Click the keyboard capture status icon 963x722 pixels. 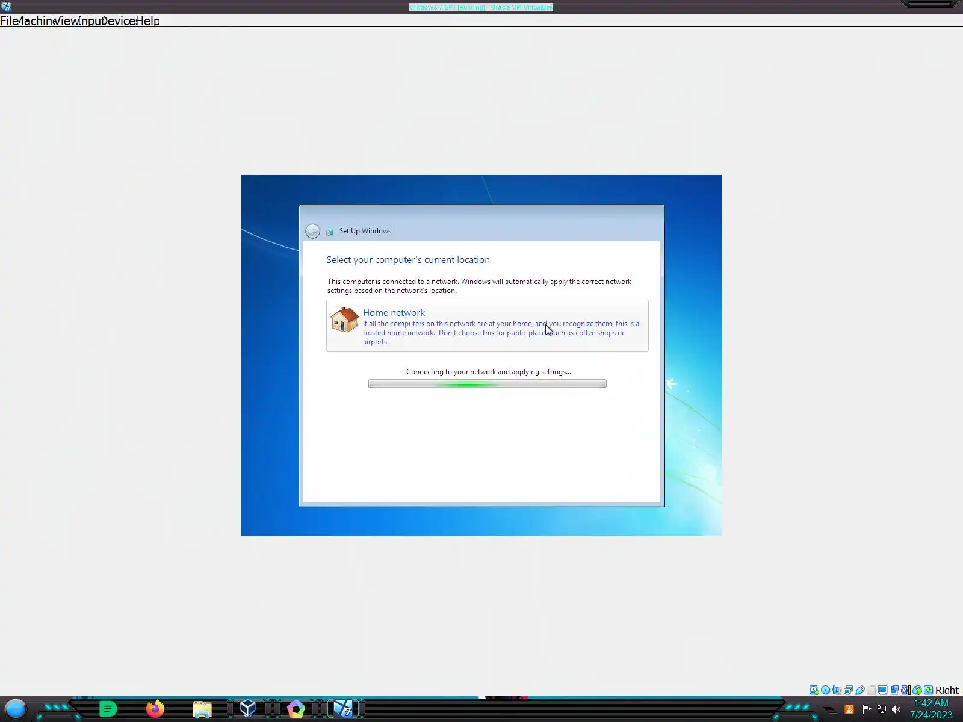click(x=929, y=690)
